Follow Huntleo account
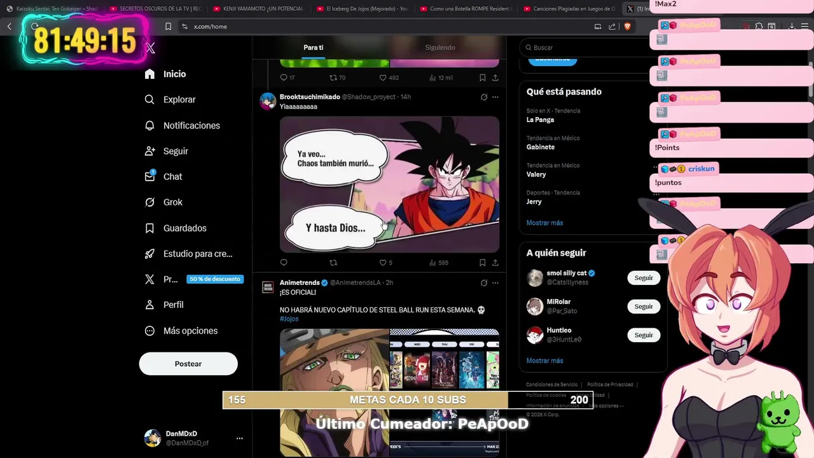Viewport: 814px width, 458px height. coord(644,335)
